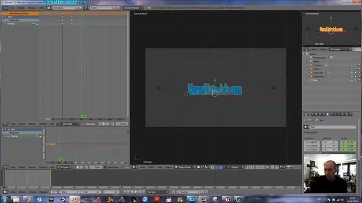This screenshot has width=362, height=203.
Task: Click the current frame field in Timeline
Action: coord(111,192)
